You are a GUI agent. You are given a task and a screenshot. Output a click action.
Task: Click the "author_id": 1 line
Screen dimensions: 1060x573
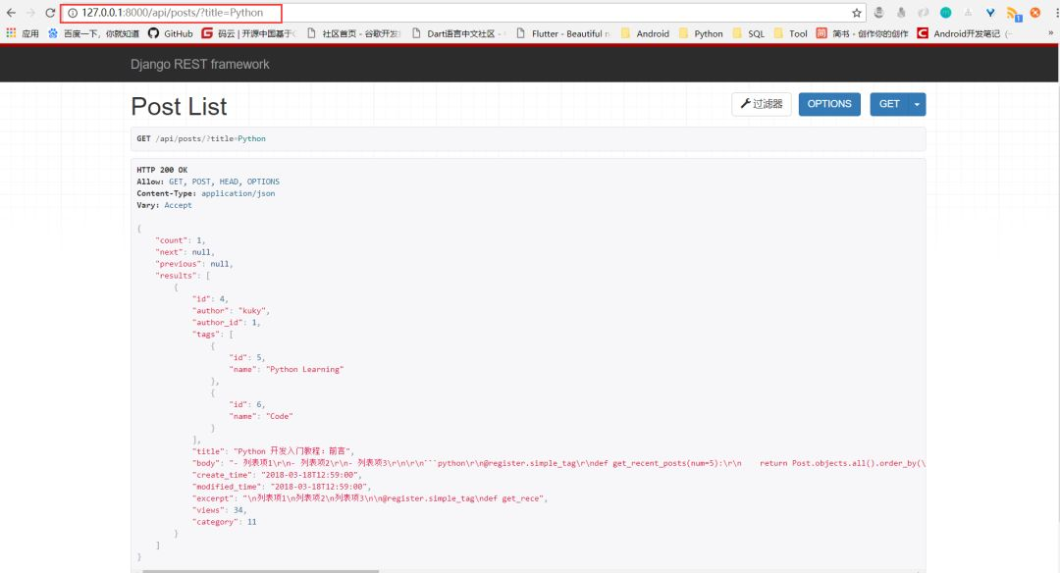pos(227,322)
